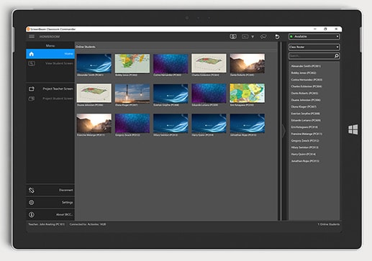Click the About info circle icon
The height and width of the screenshot is (261, 372).
click(32, 214)
